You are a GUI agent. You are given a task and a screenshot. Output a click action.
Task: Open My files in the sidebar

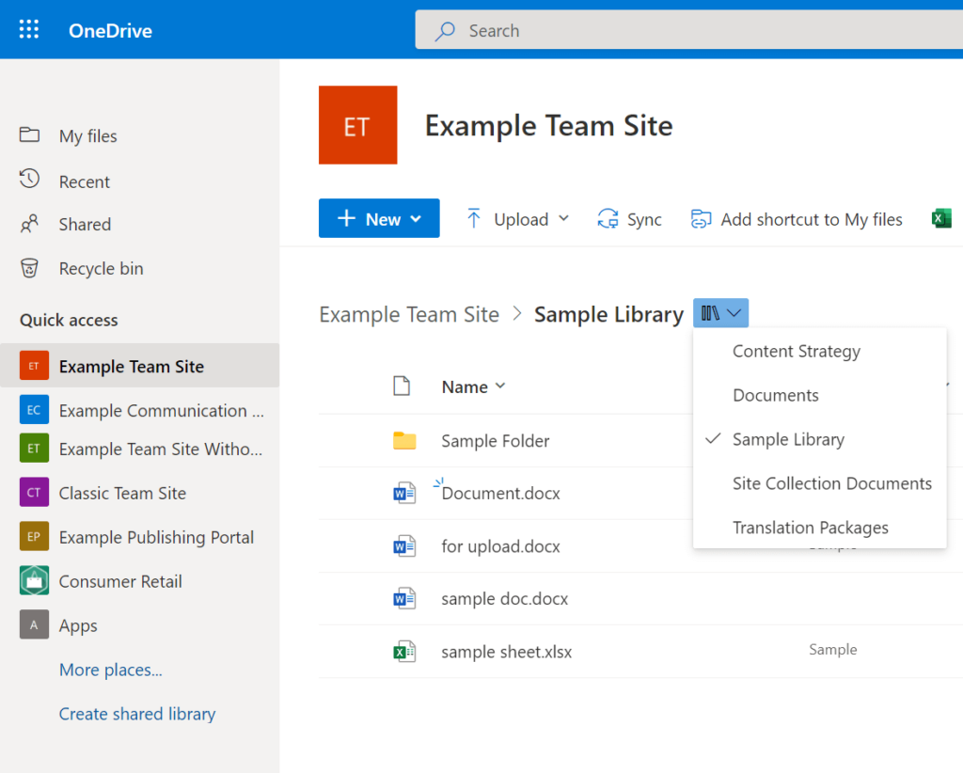[x=87, y=135]
